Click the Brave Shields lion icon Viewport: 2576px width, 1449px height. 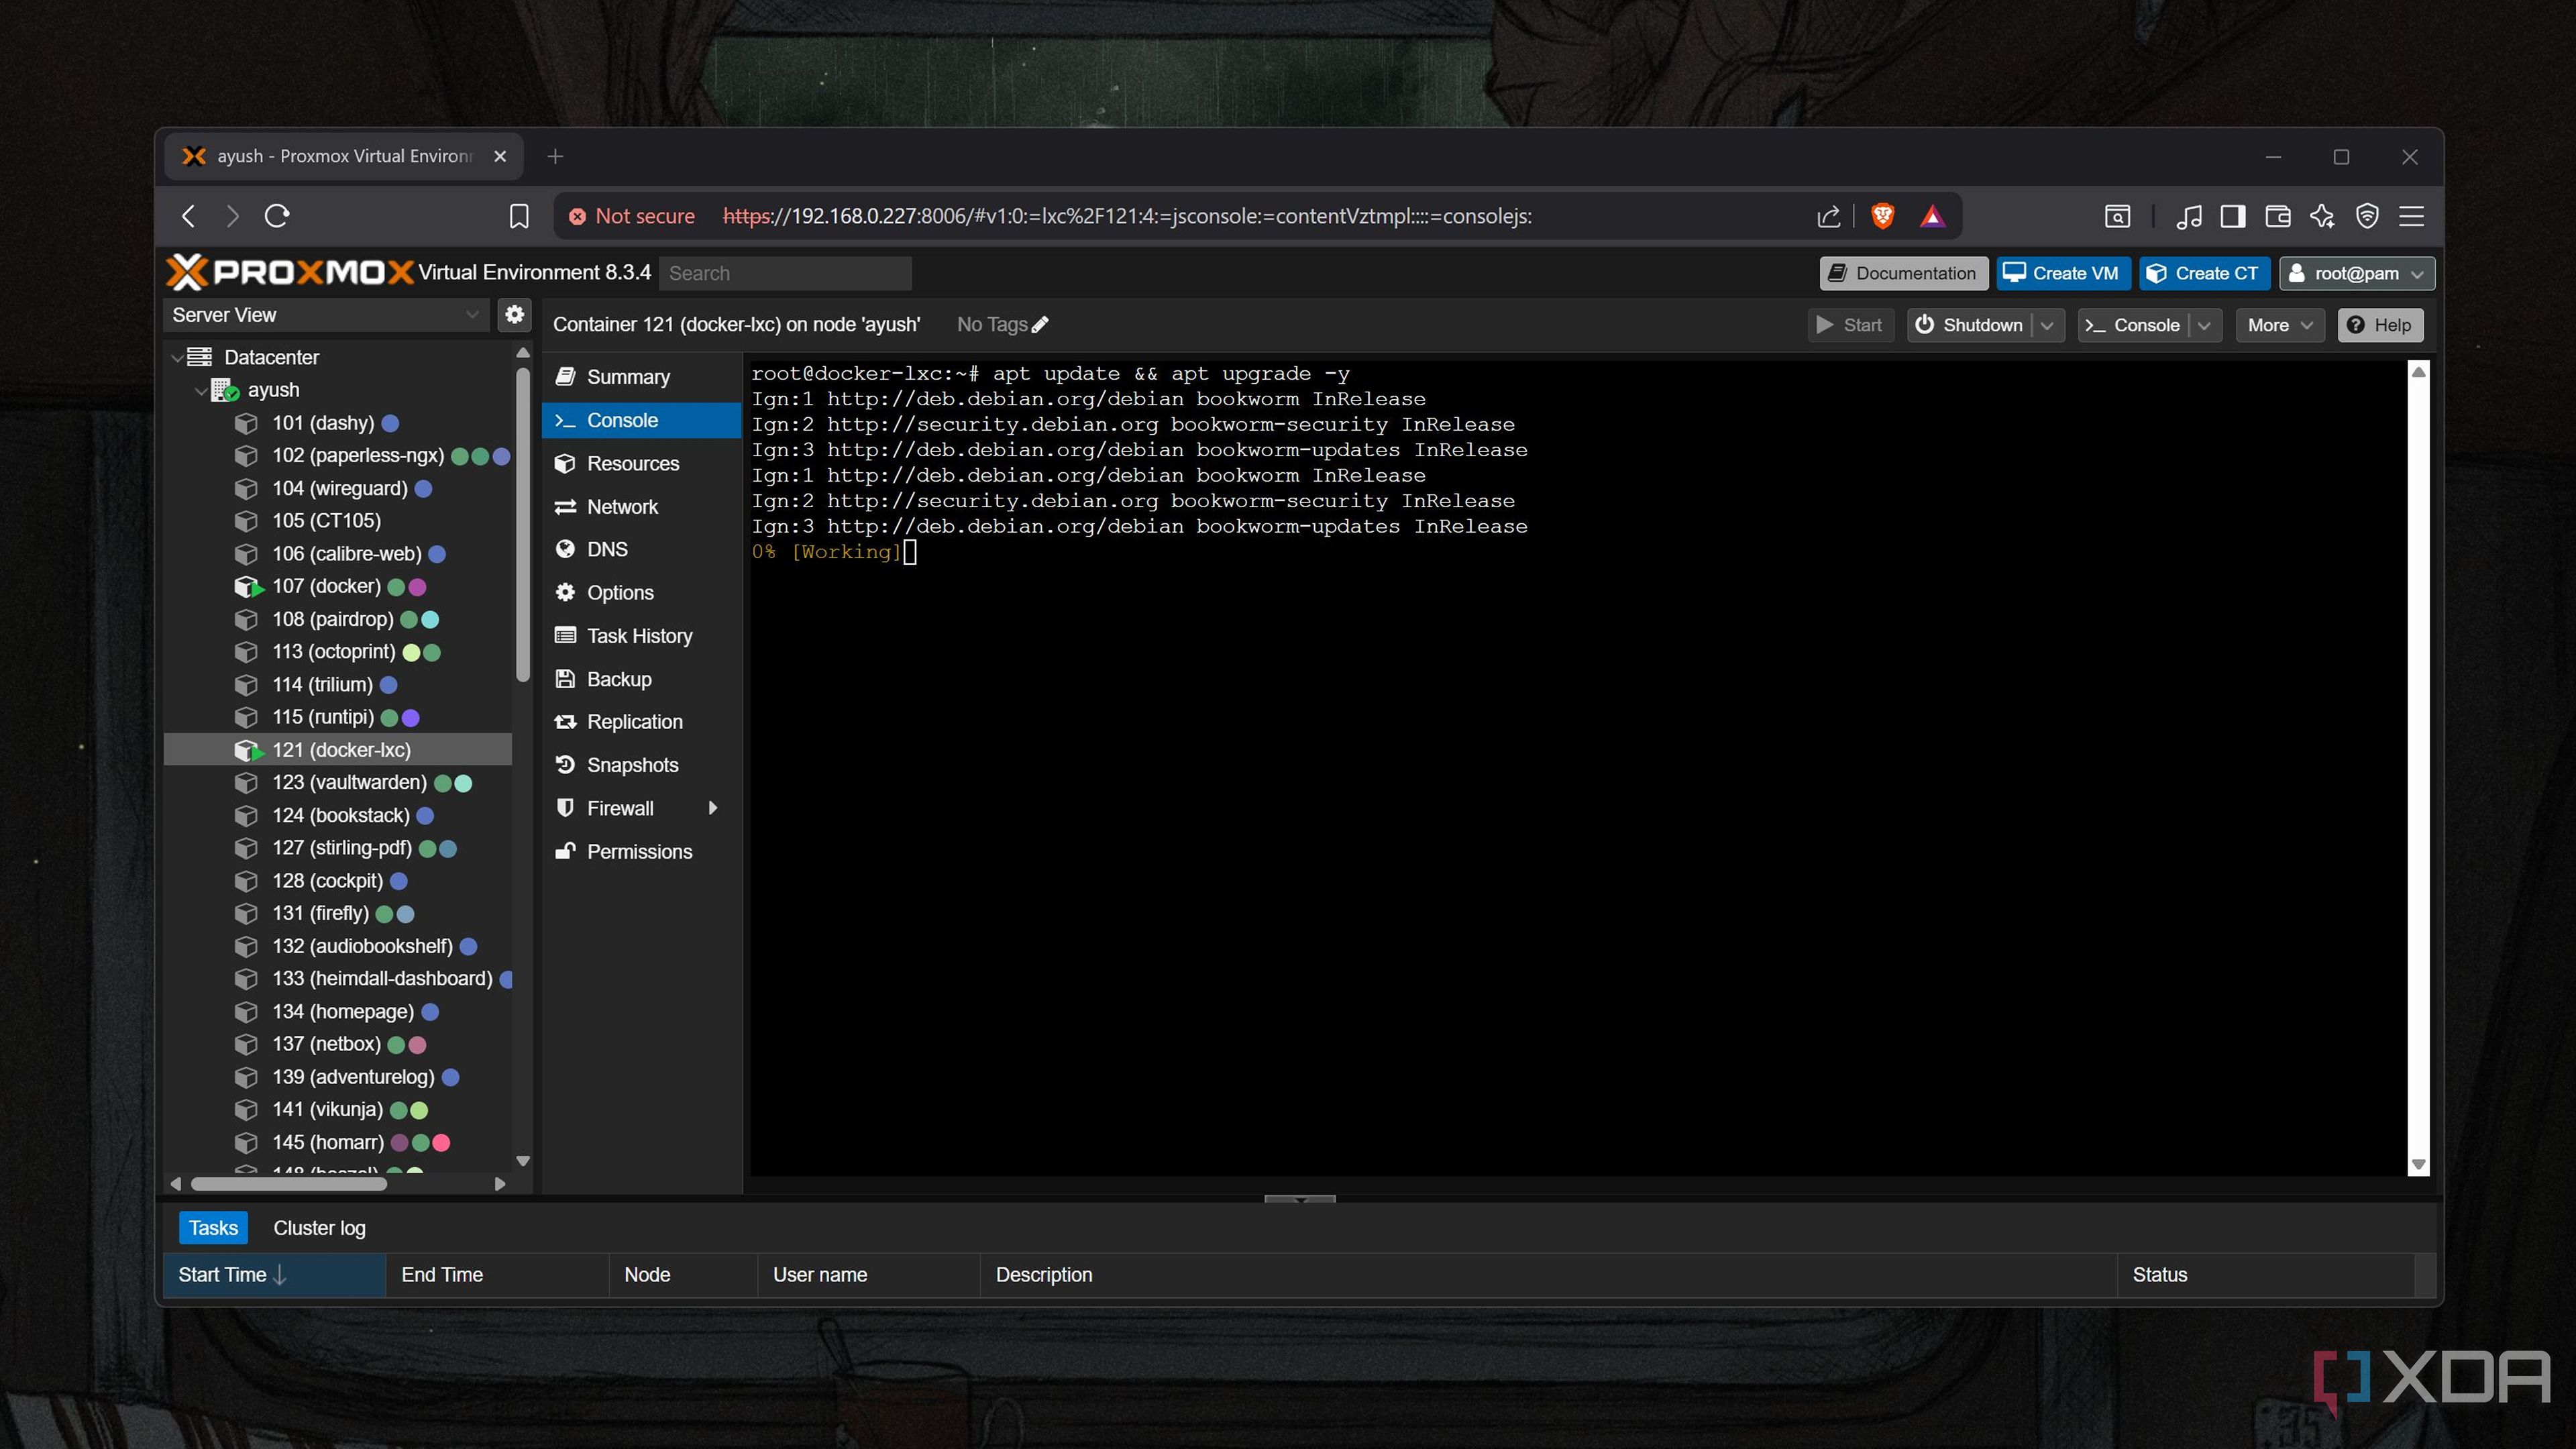(1882, 216)
